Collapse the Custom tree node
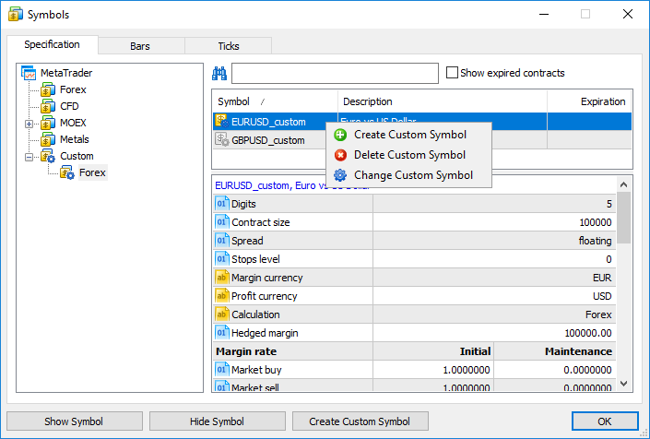The width and height of the screenshot is (650, 439). [x=30, y=157]
